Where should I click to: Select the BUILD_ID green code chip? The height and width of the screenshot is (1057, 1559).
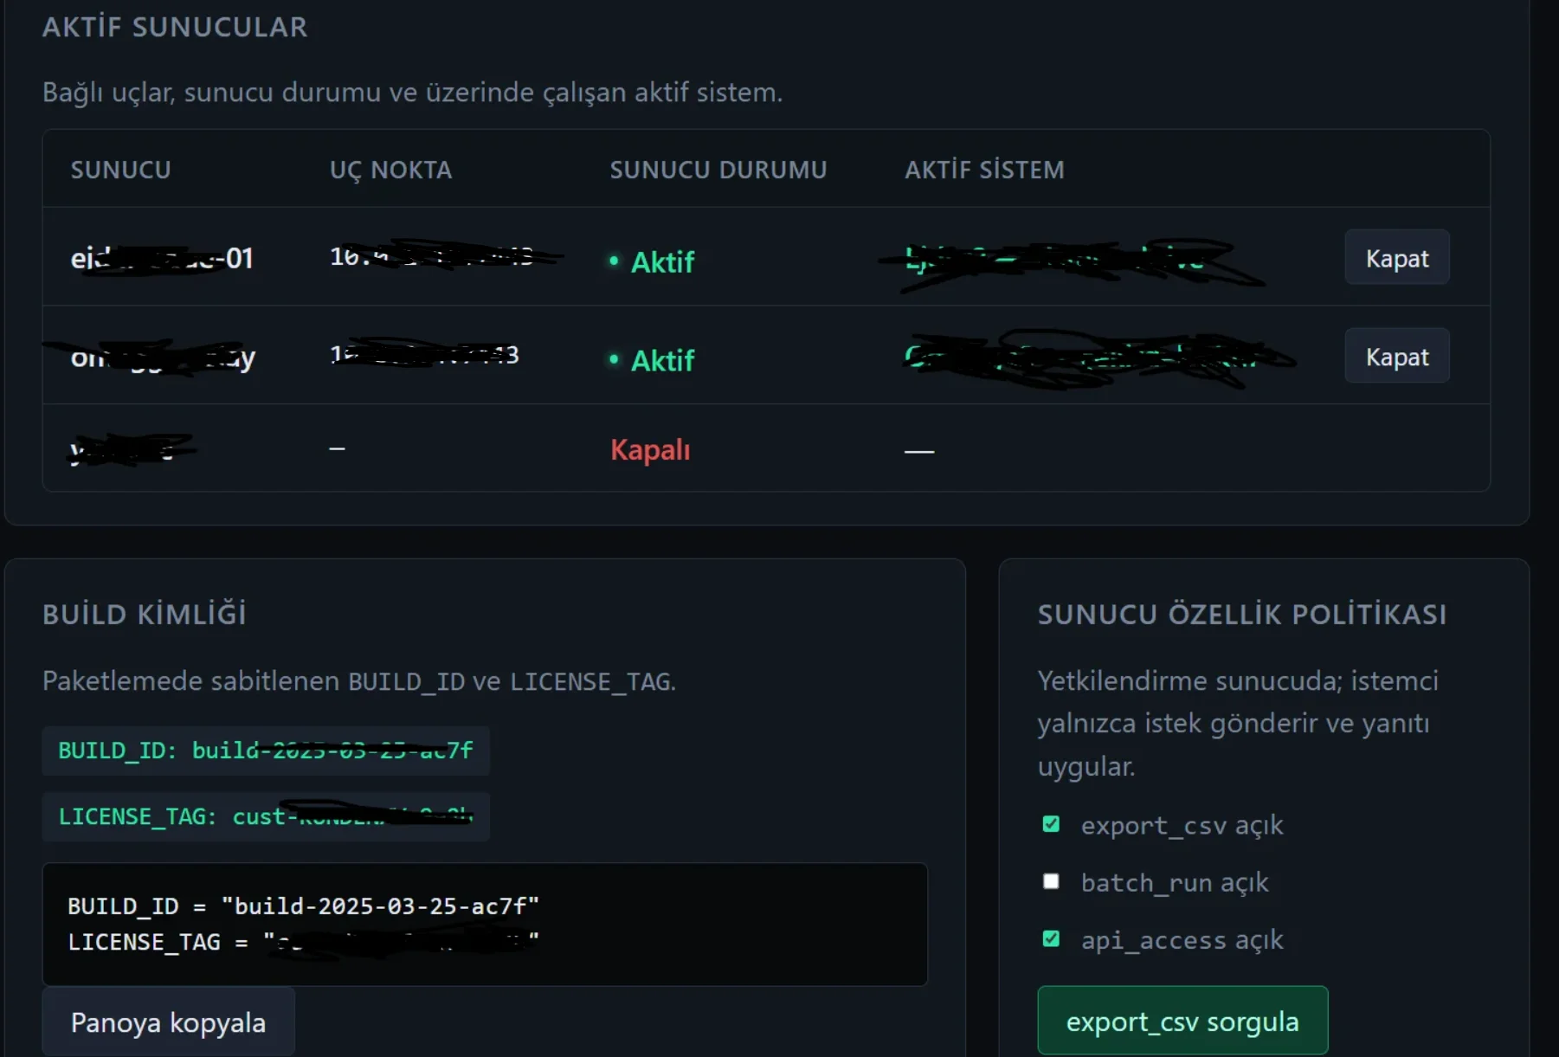click(266, 751)
